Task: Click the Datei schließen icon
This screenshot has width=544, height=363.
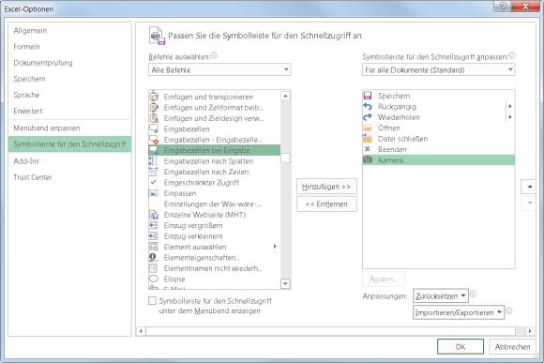Action: tap(368, 139)
